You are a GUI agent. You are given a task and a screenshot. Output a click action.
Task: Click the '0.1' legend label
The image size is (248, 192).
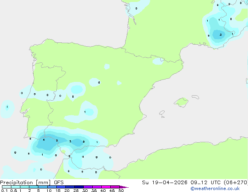click(x=4, y=190)
